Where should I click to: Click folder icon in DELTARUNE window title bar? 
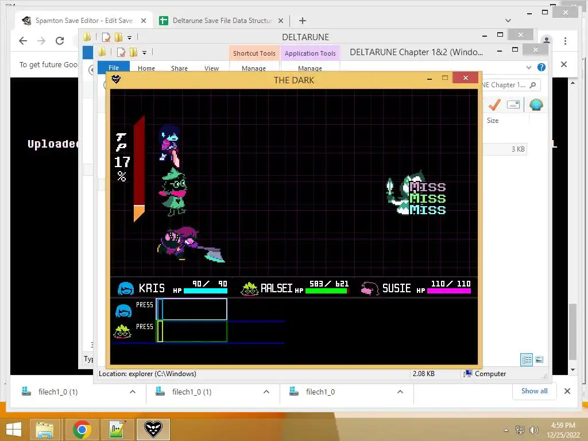[87, 37]
